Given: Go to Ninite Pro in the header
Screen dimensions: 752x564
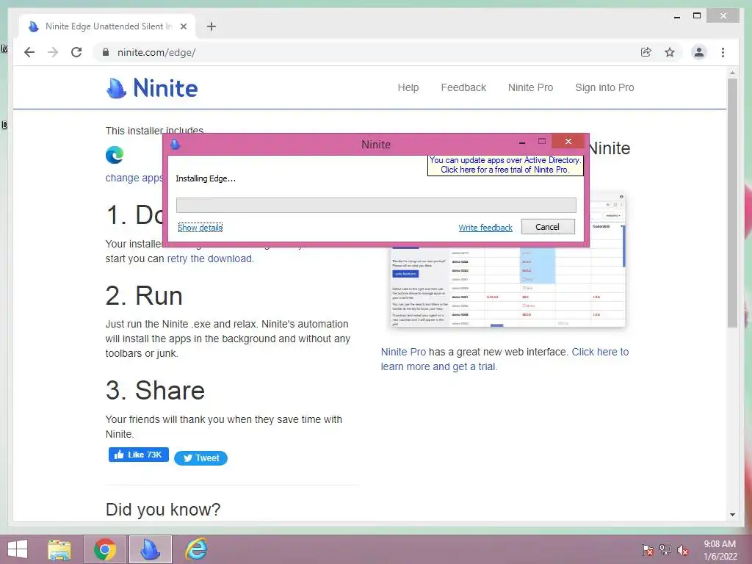Looking at the screenshot, I should (530, 87).
